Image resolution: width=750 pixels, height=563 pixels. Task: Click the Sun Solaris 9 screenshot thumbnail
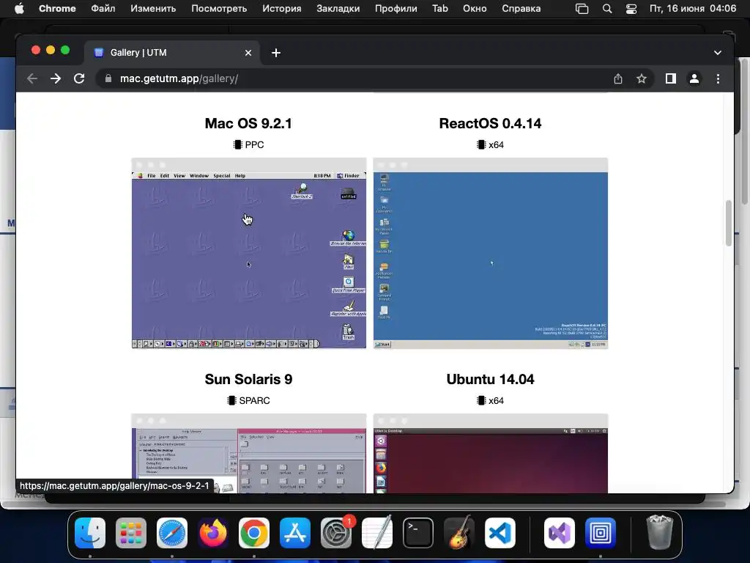click(249, 453)
